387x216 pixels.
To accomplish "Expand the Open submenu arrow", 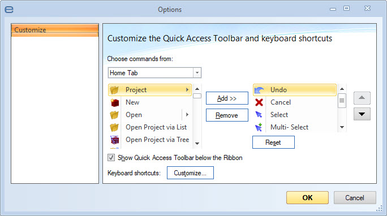I will point(187,115).
